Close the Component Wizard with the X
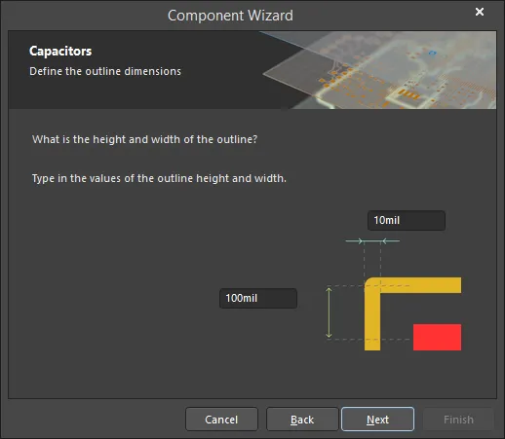 pyautogui.click(x=480, y=12)
